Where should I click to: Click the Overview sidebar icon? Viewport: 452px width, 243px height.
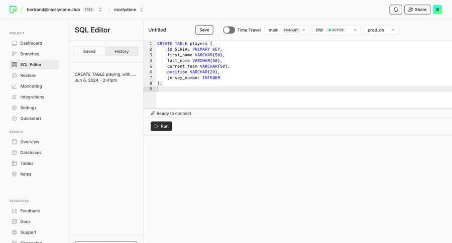(15, 142)
